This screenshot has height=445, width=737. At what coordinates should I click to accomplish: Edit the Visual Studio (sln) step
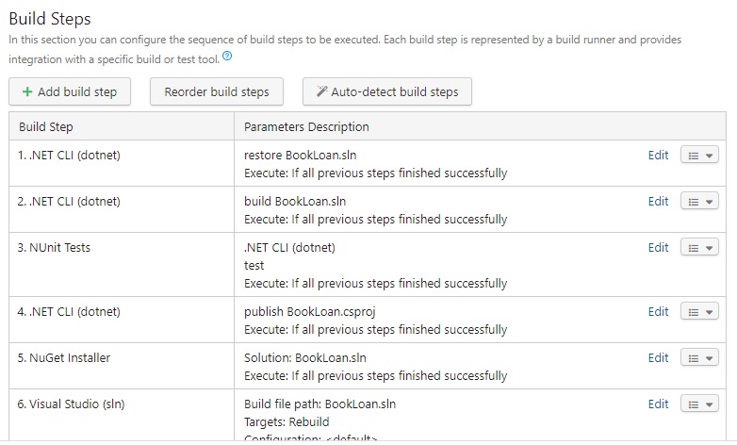[658, 404]
